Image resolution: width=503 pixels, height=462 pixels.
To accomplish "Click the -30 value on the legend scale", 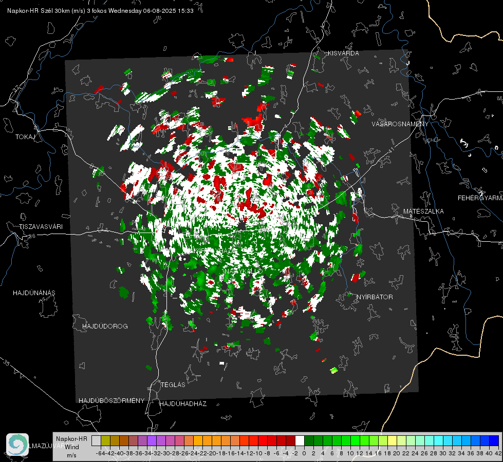I will [165, 453].
